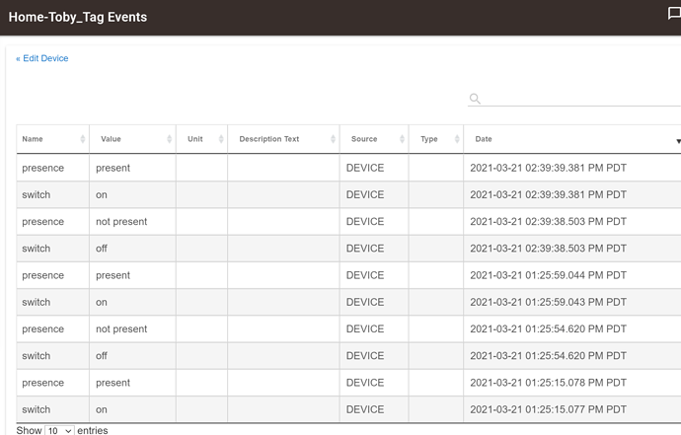The width and height of the screenshot is (681, 435).
Task: Click the 01:25:15.078 PM date cell
Action: click(548, 383)
